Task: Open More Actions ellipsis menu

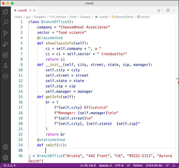Action: coord(174,11)
